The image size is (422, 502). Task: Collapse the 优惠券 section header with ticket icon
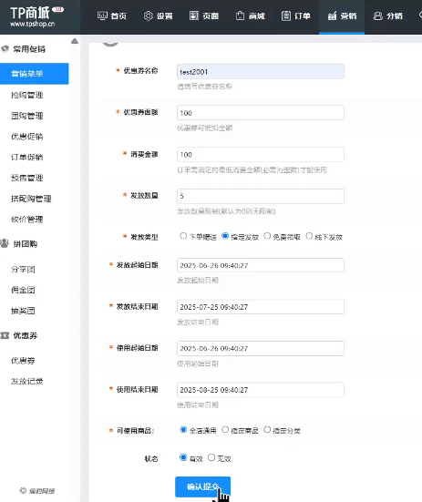point(19,335)
